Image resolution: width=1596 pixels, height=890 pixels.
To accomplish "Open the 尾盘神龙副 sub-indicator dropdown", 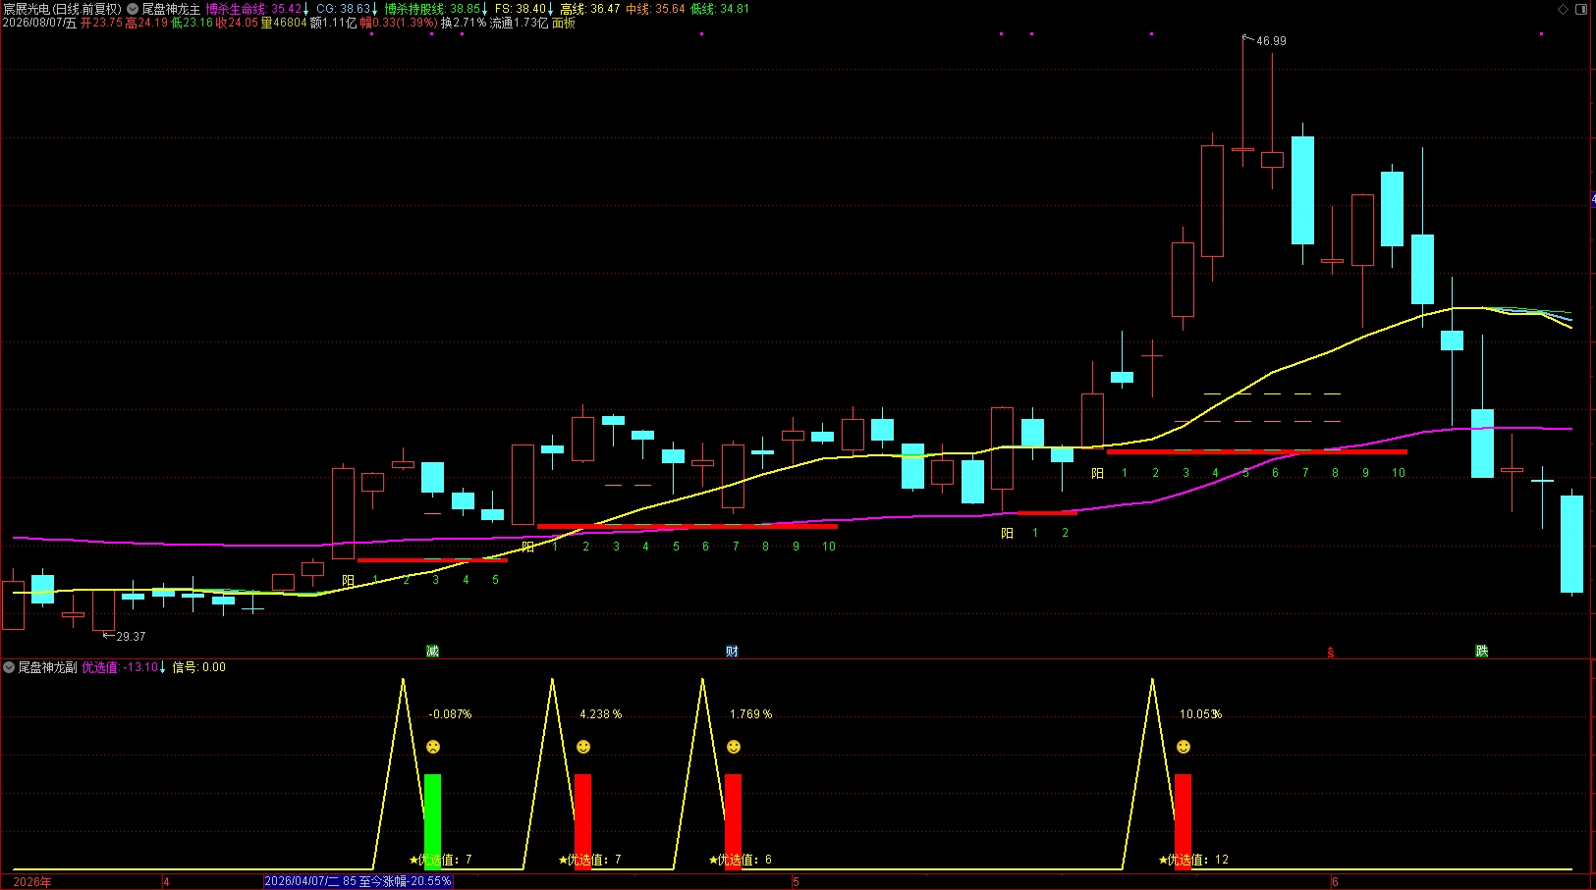I will point(9,667).
